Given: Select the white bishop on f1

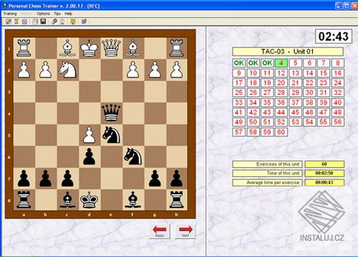Looking at the screenshot, I should click(133, 49).
